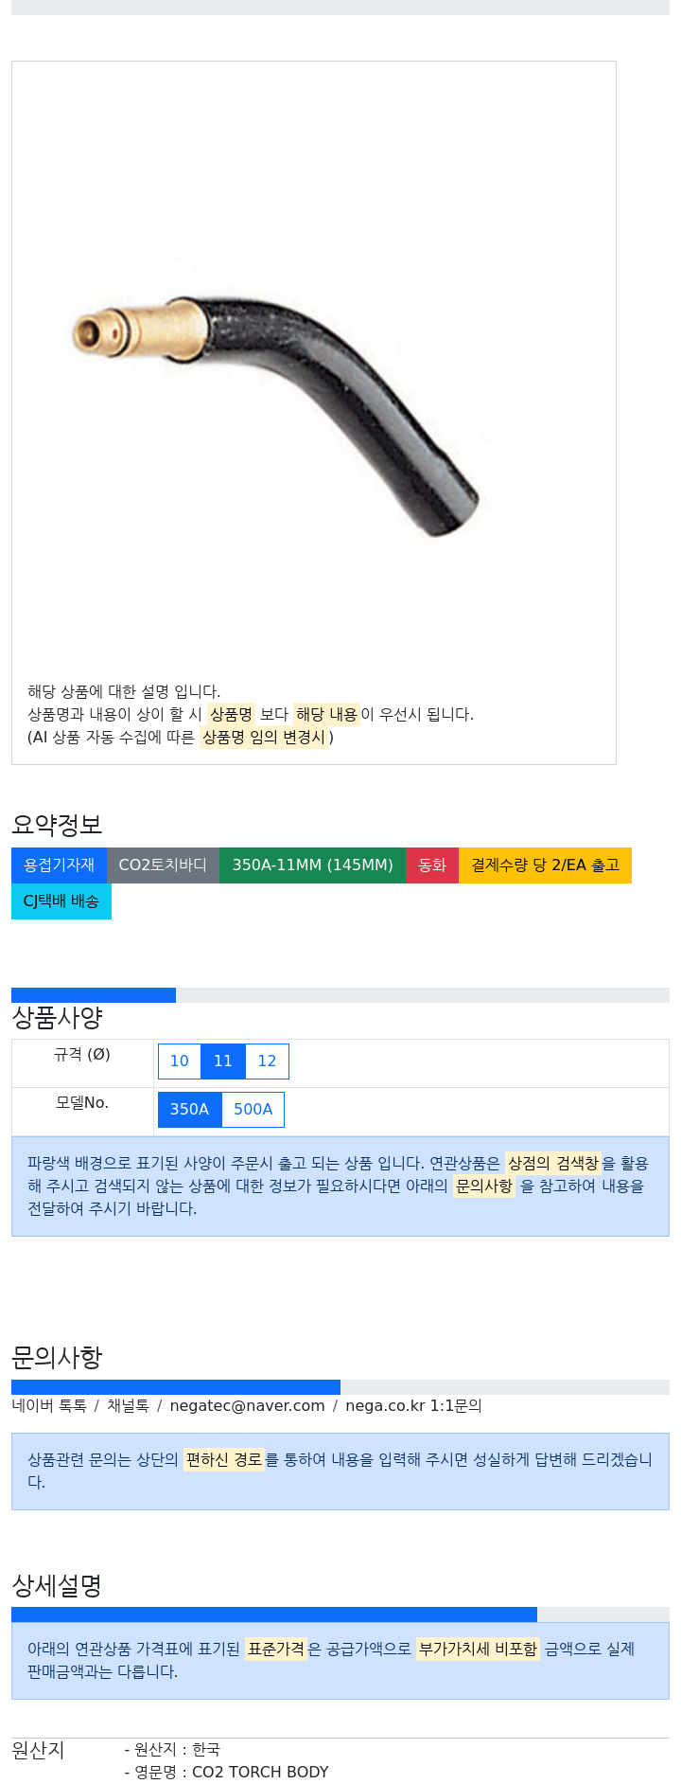
Task: Click the 문의사항 highlighted text in notice
Action: coord(484,1186)
